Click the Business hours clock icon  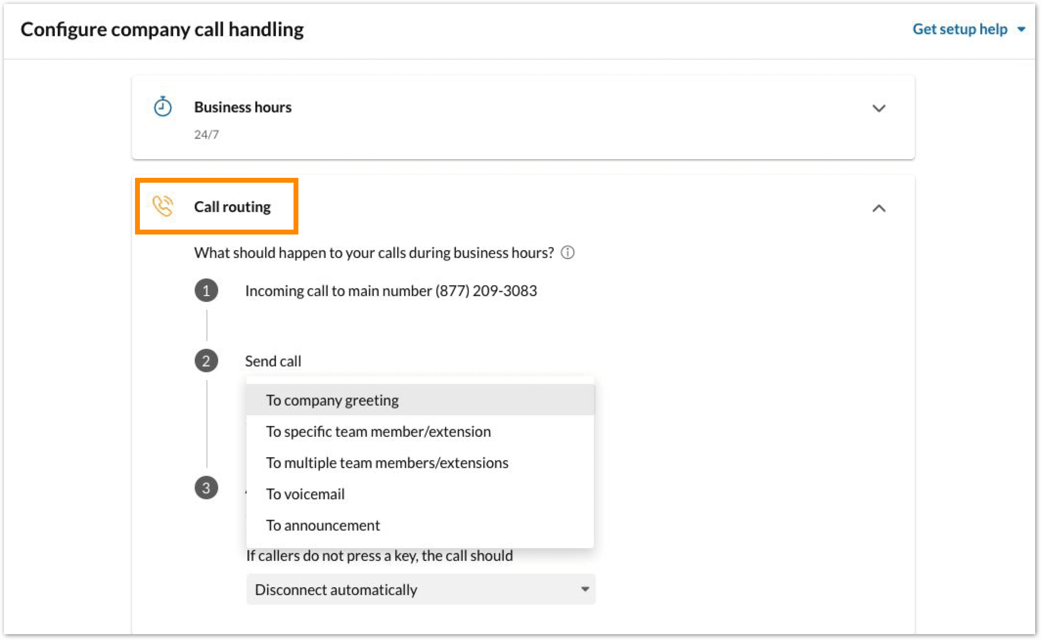pos(162,107)
